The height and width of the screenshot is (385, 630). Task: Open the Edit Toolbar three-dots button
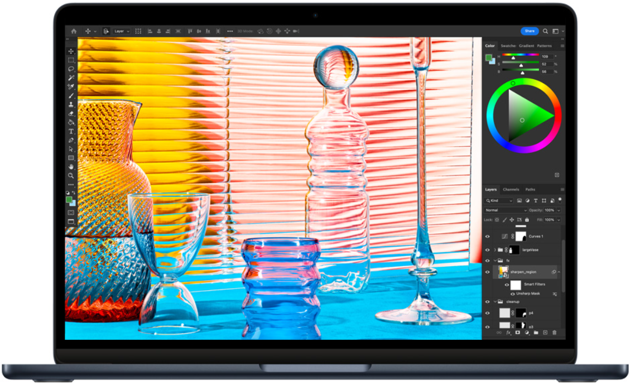tap(71, 185)
